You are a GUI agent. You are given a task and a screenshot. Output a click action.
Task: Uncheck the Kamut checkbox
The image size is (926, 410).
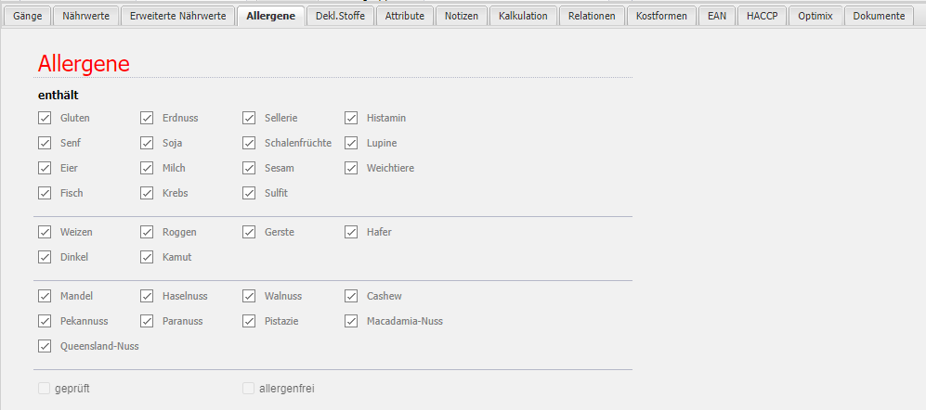[147, 257]
